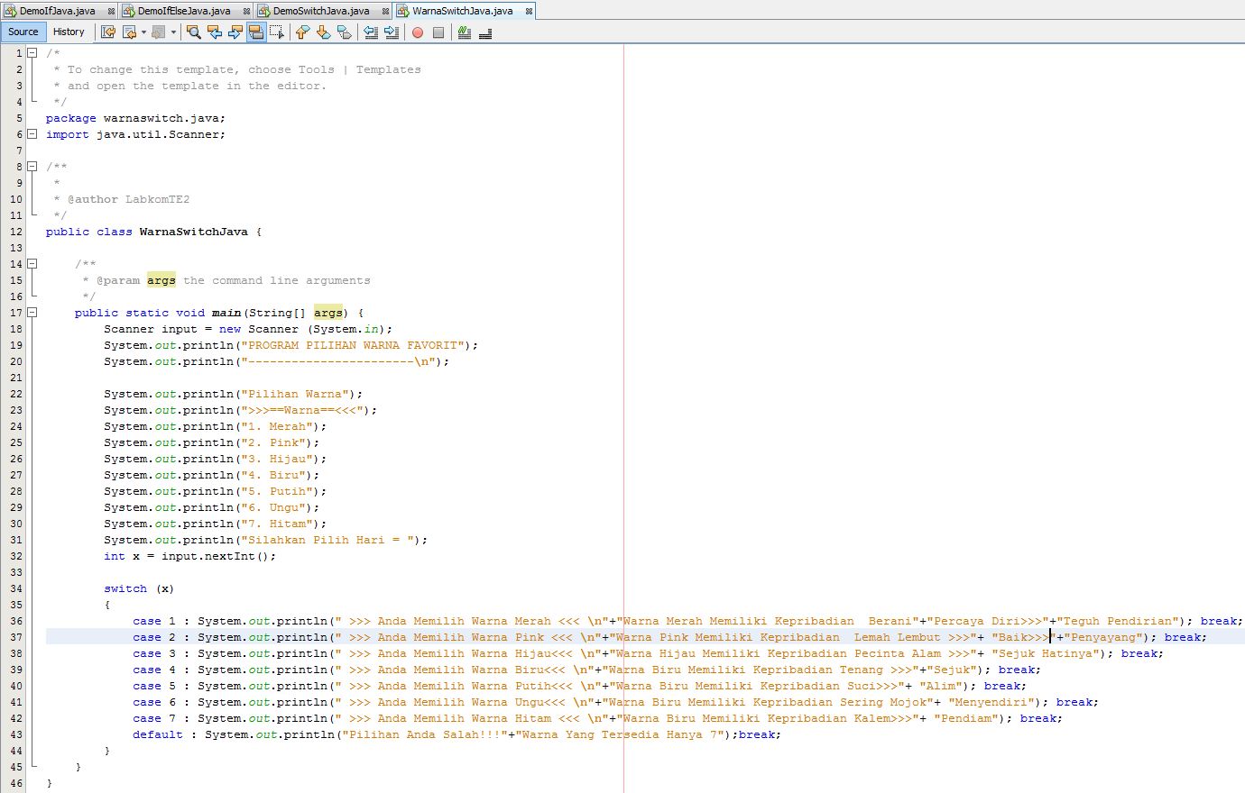Screen dimensions: 1245x793
Task: Click the "import java.util.Scanner;" statement
Action: tap(135, 134)
